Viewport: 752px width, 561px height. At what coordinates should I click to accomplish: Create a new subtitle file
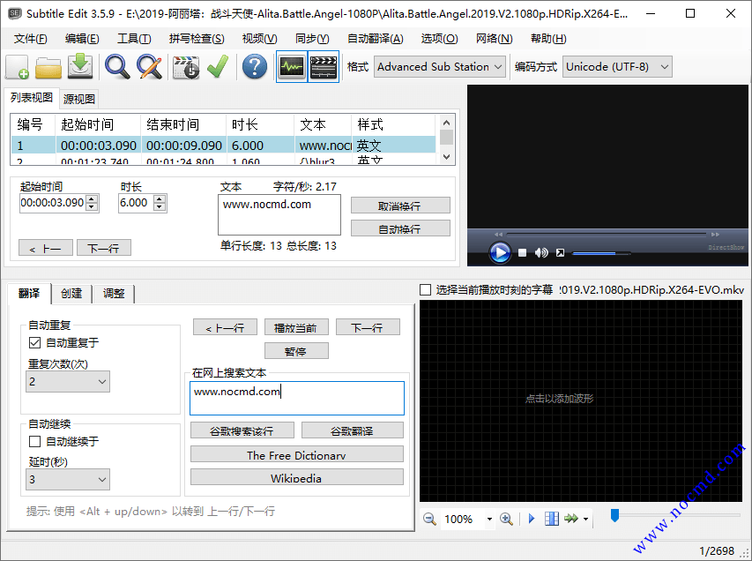pyautogui.click(x=18, y=66)
